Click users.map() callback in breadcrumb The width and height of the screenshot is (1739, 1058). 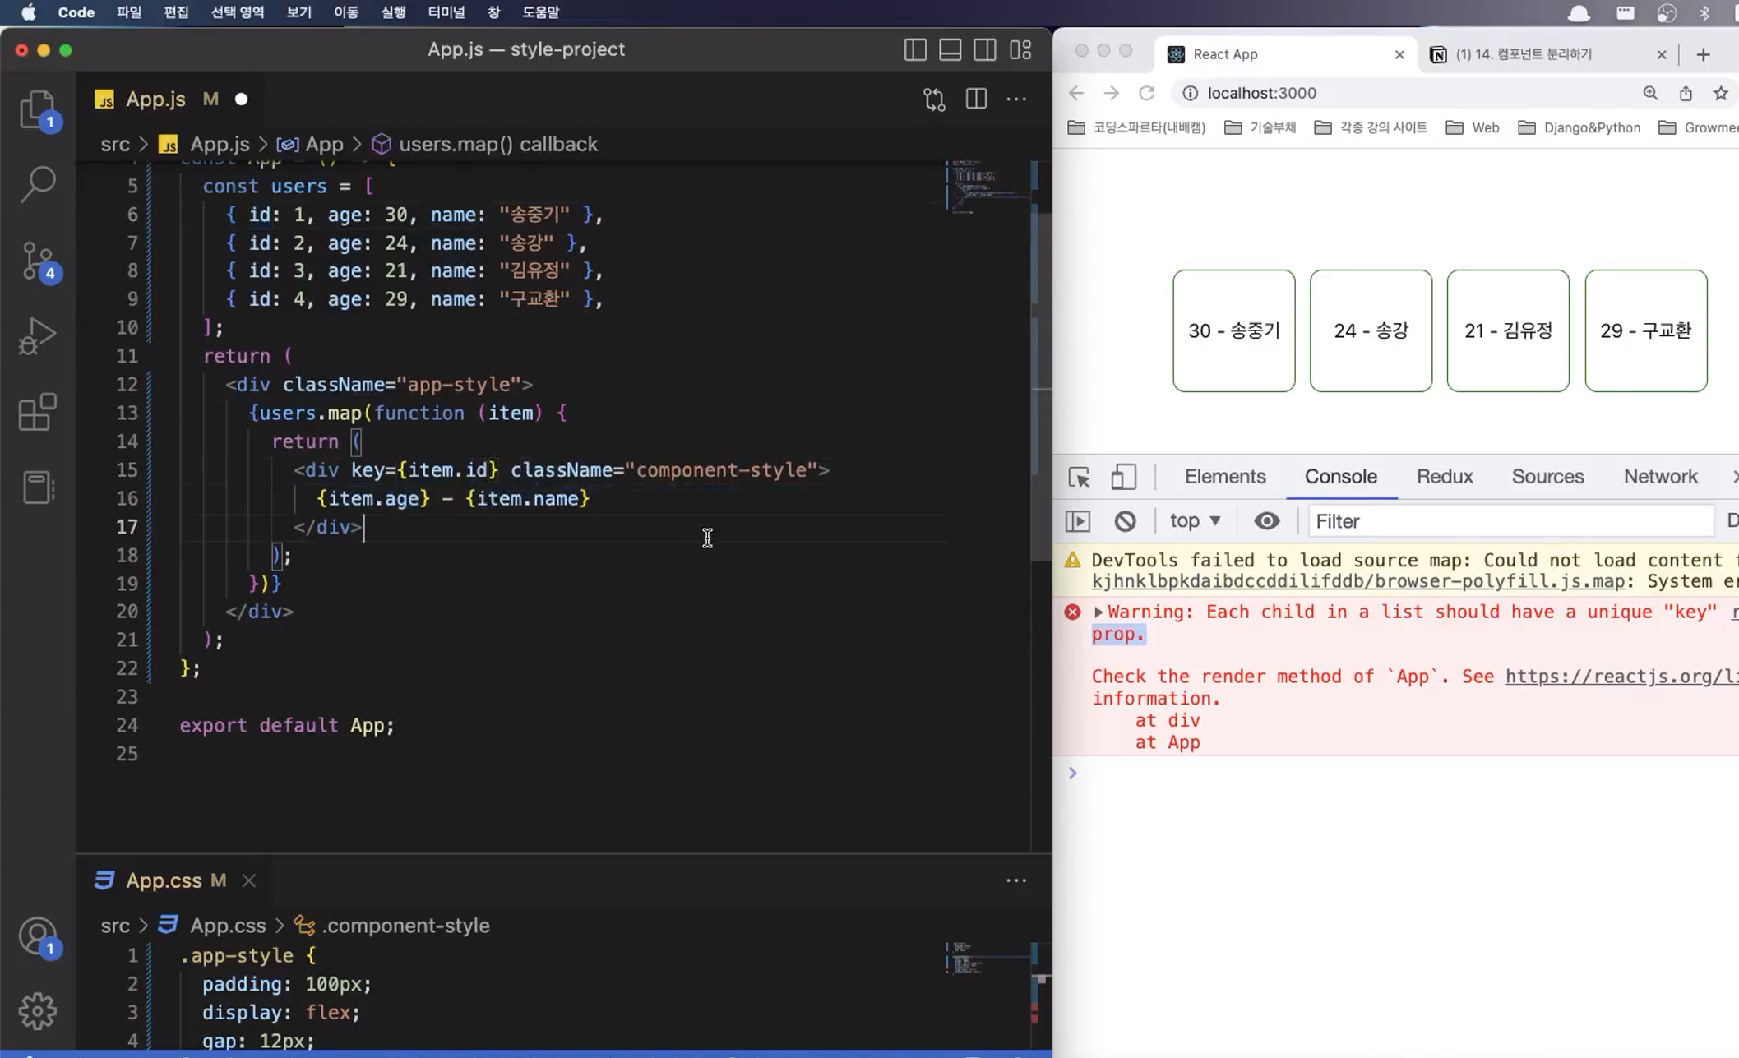497,145
